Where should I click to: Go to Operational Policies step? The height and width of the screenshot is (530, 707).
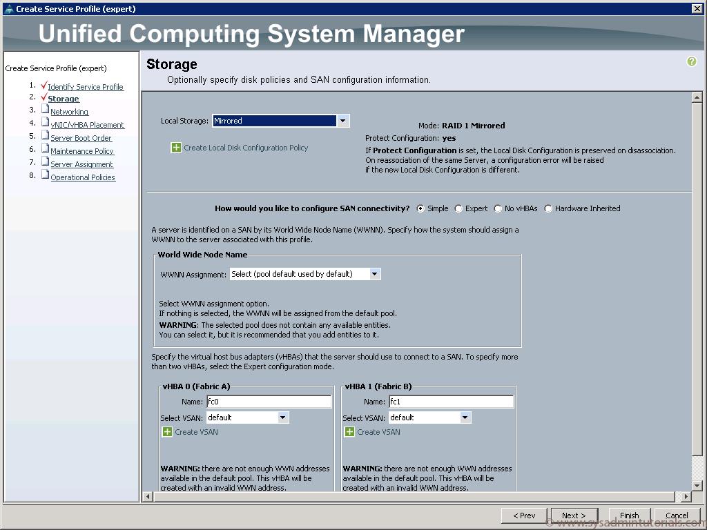pyautogui.click(x=83, y=177)
